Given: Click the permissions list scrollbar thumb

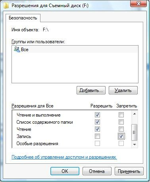Looking at the screenshot, I should (x=135, y=132).
